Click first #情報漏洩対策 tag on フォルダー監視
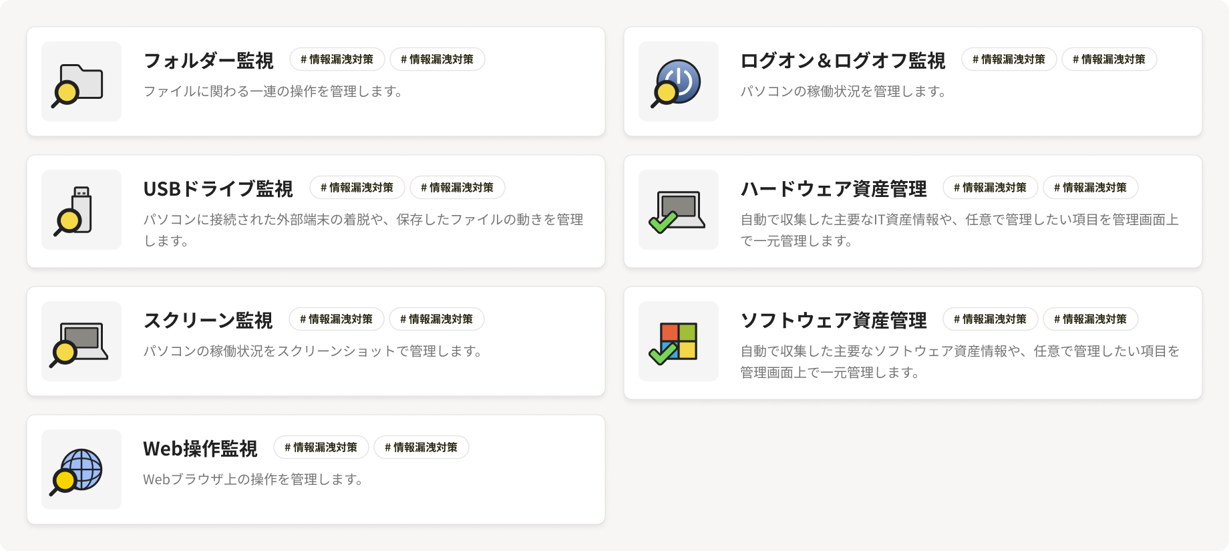 [337, 59]
